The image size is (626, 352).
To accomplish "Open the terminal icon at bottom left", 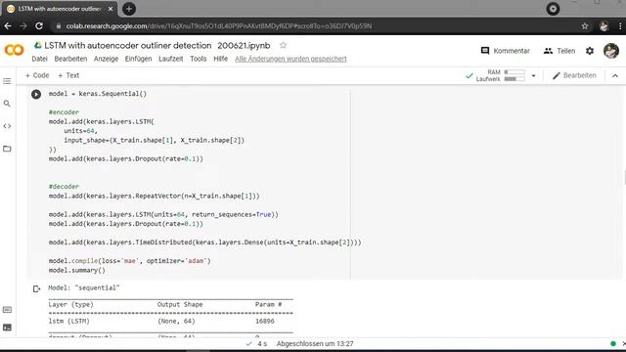I will [x=7, y=328].
